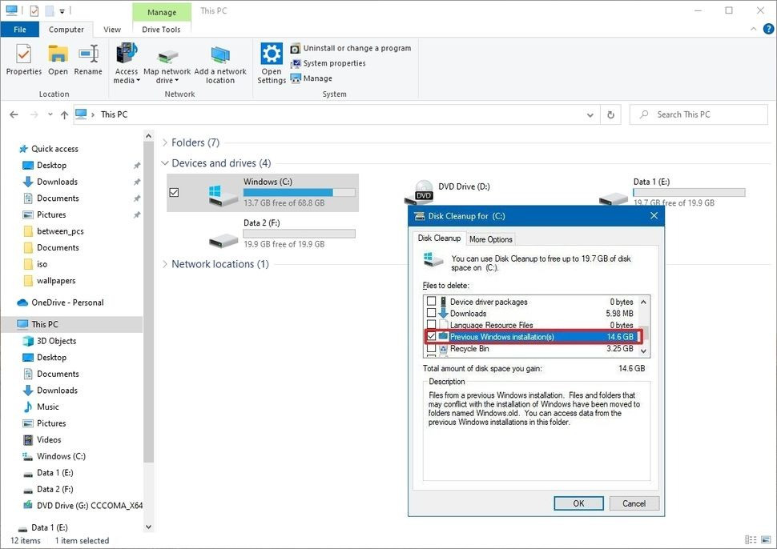Go back with the back arrow
777x549 pixels.
click(14, 115)
